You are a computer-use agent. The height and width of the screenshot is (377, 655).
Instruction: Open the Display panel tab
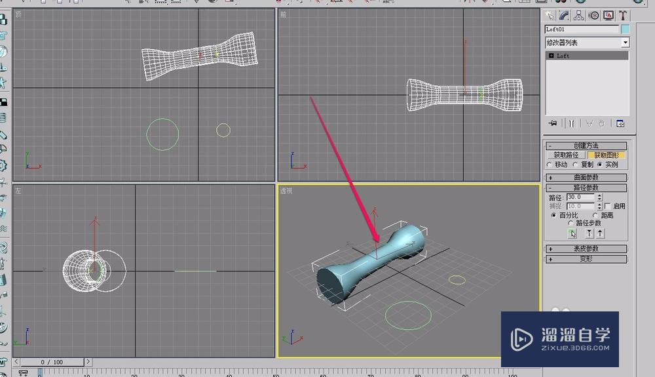click(608, 16)
